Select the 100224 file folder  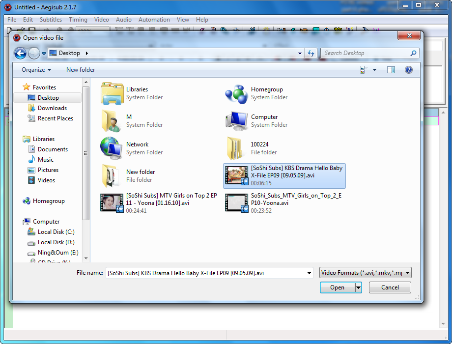click(x=234, y=148)
